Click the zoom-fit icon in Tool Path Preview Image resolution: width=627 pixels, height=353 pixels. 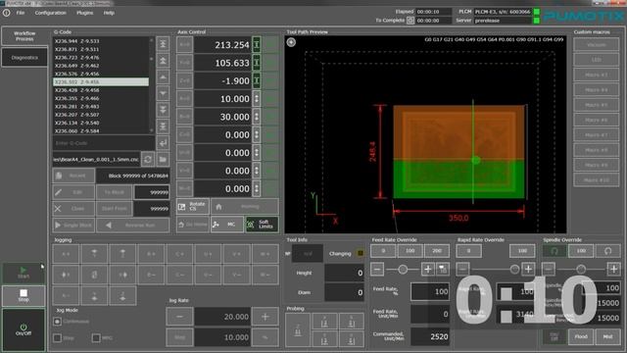pyautogui.click(x=291, y=42)
